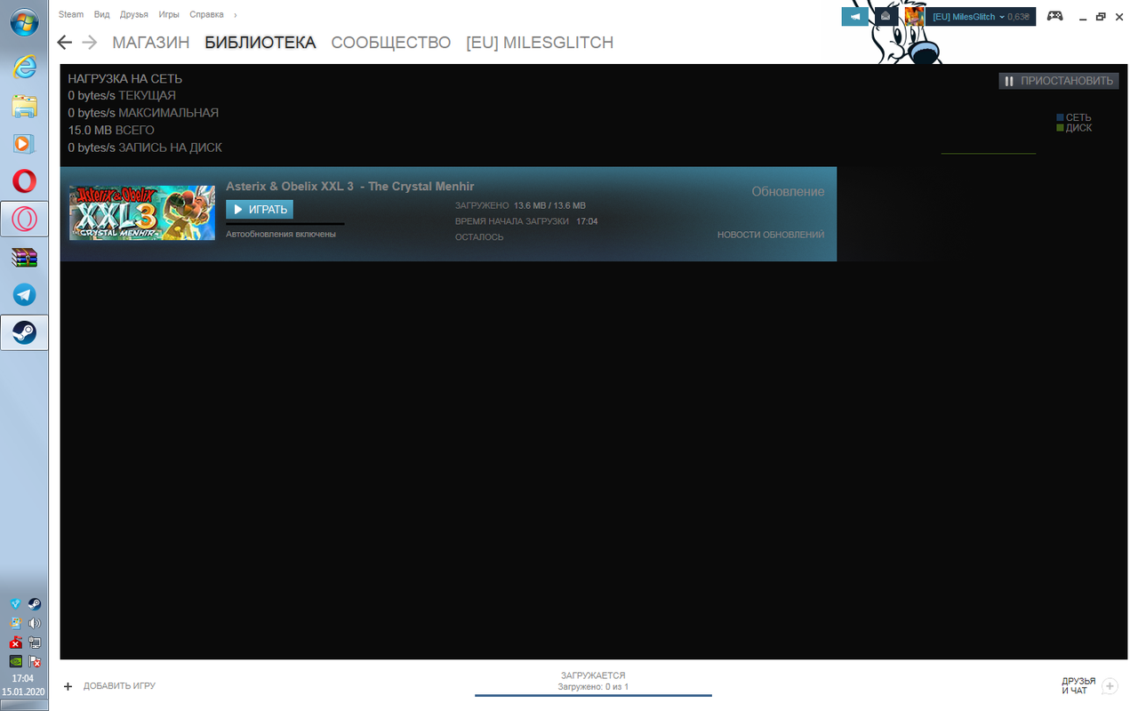Open Windows Explorer folder in taskbar

pos(24,106)
